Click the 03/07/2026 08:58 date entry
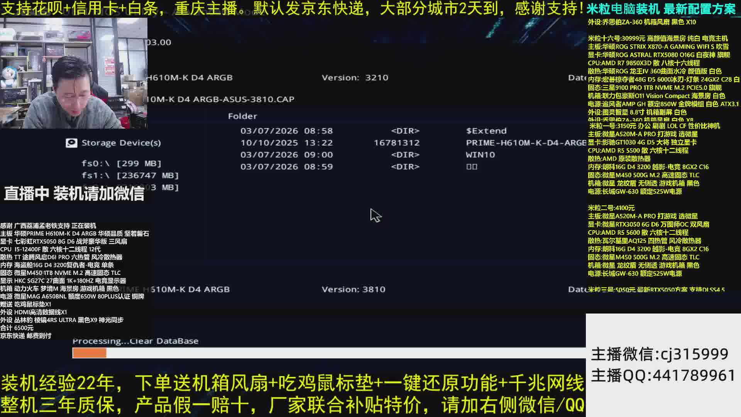Screen dimensions: 741x417 pyautogui.click(x=286, y=131)
